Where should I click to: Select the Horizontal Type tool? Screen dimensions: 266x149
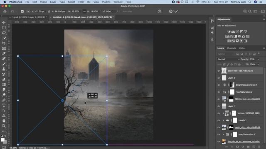(x=4, y=105)
